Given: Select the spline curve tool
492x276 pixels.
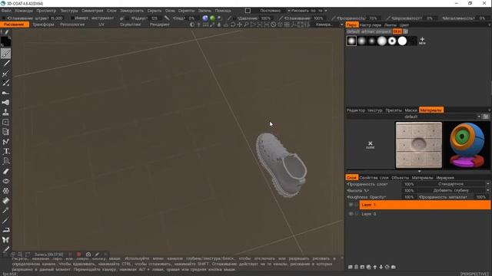Looking at the screenshot, I should [5, 142].
